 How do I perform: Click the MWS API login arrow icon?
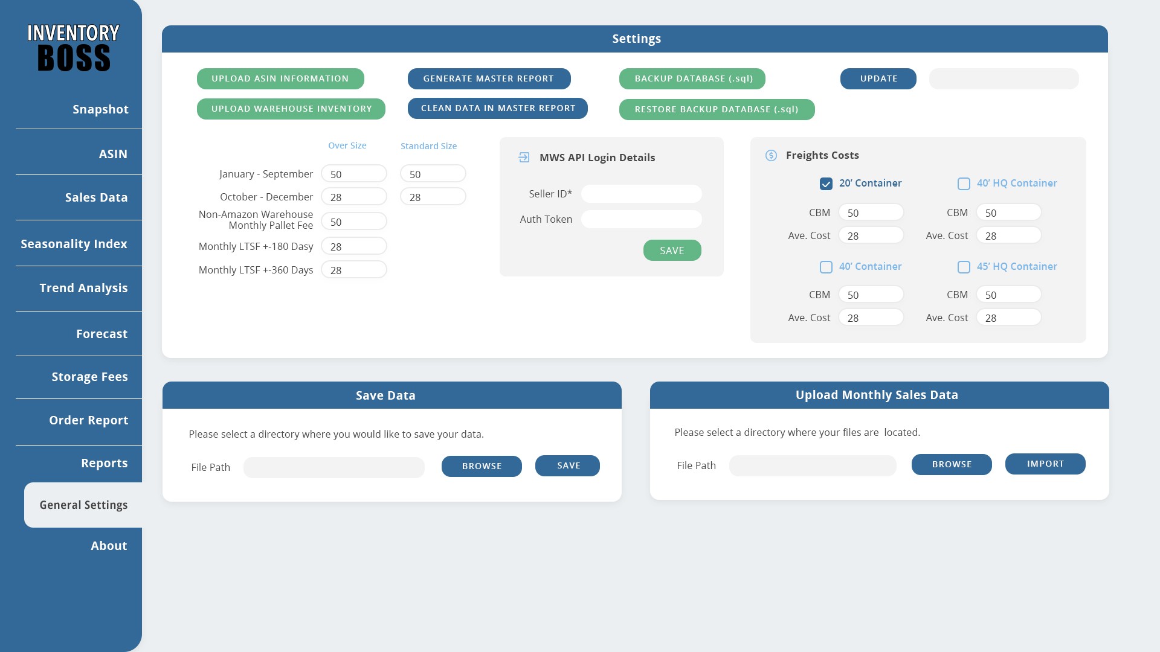(524, 158)
